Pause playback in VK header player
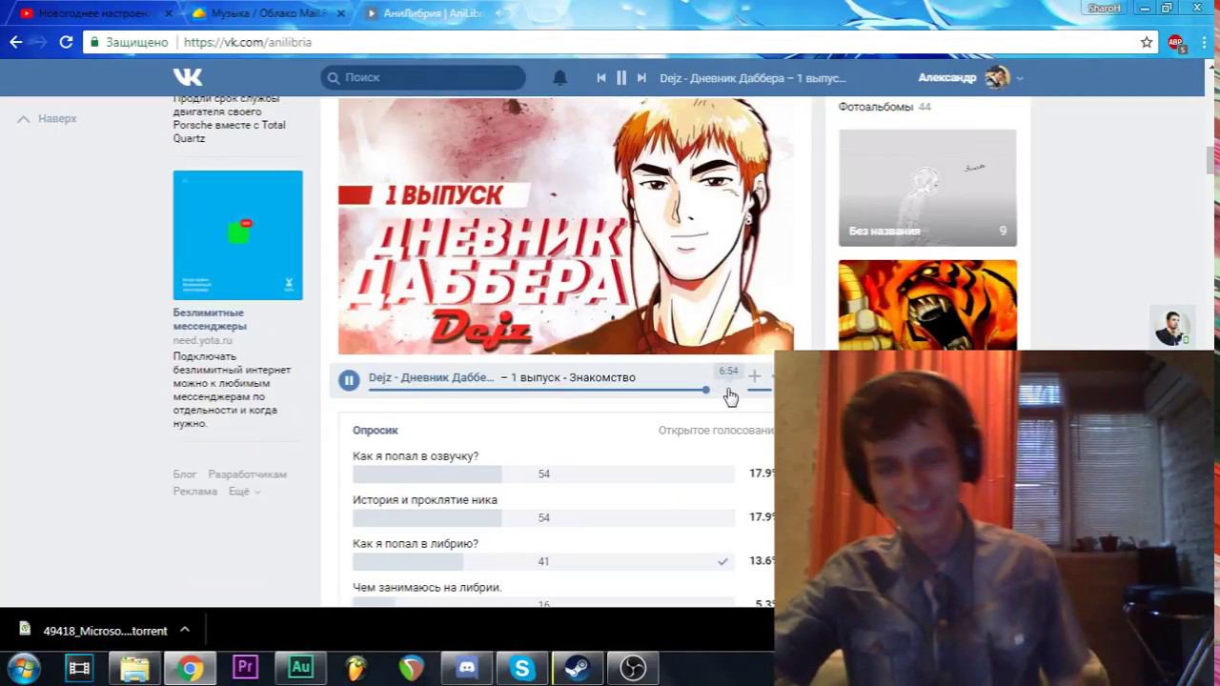 click(x=621, y=78)
